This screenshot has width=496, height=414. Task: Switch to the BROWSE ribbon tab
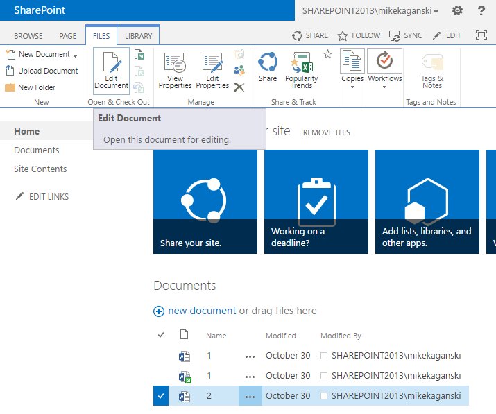tap(28, 36)
